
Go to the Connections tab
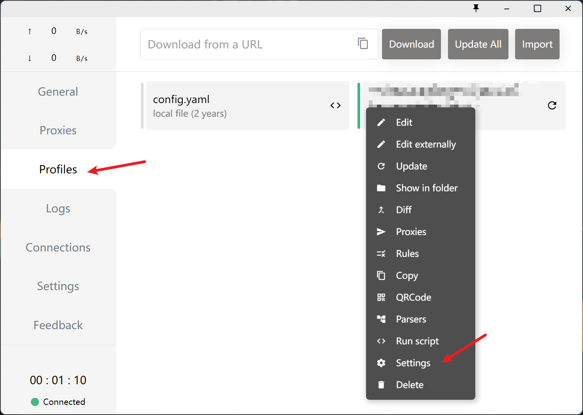(x=58, y=248)
